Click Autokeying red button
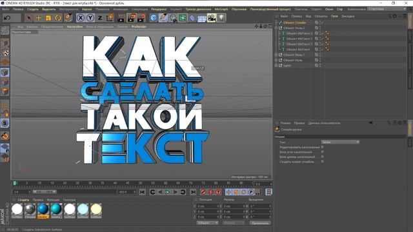The height and width of the screenshot is (232, 413). pos(210,192)
